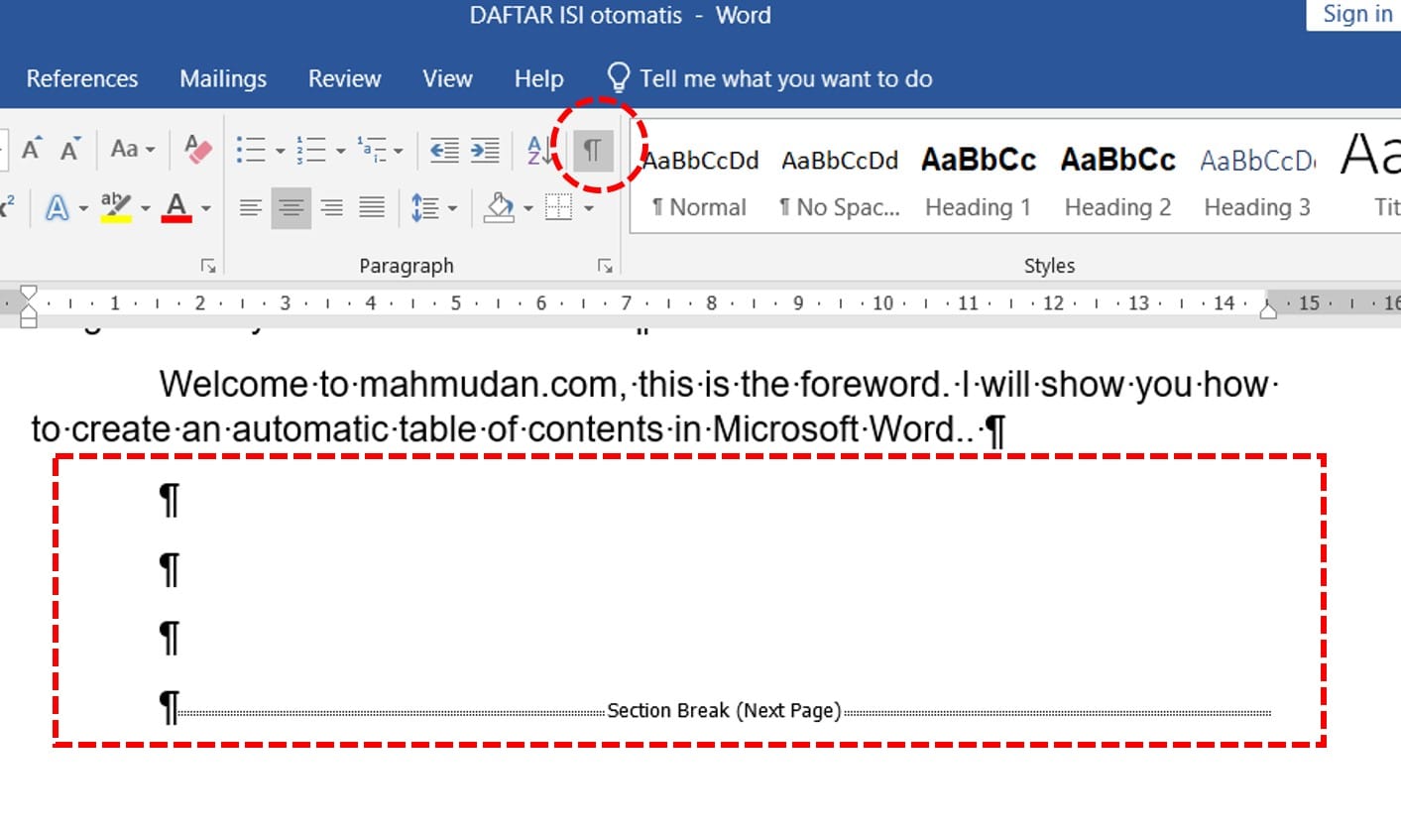
Task: Switch to the Mailings tab
Action: (x=223, y=79)
